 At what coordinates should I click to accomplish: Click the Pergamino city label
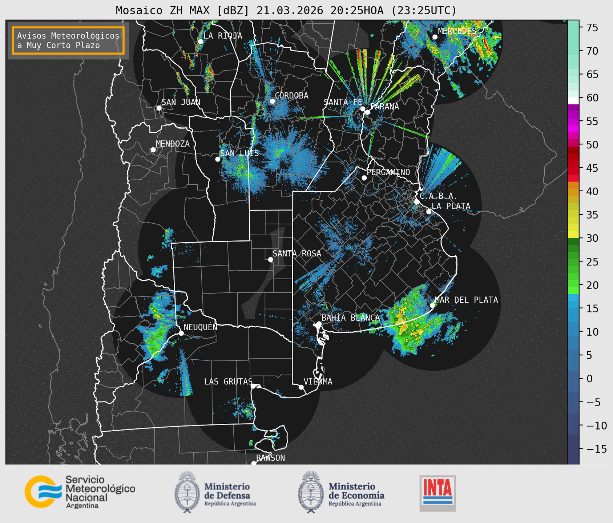tap(388, 172)
